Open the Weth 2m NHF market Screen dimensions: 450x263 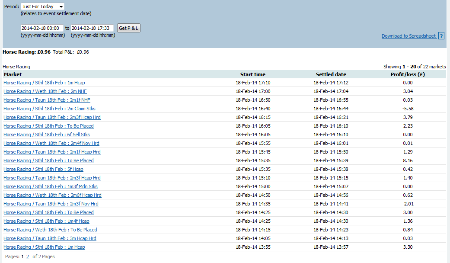tap(45, 91)
